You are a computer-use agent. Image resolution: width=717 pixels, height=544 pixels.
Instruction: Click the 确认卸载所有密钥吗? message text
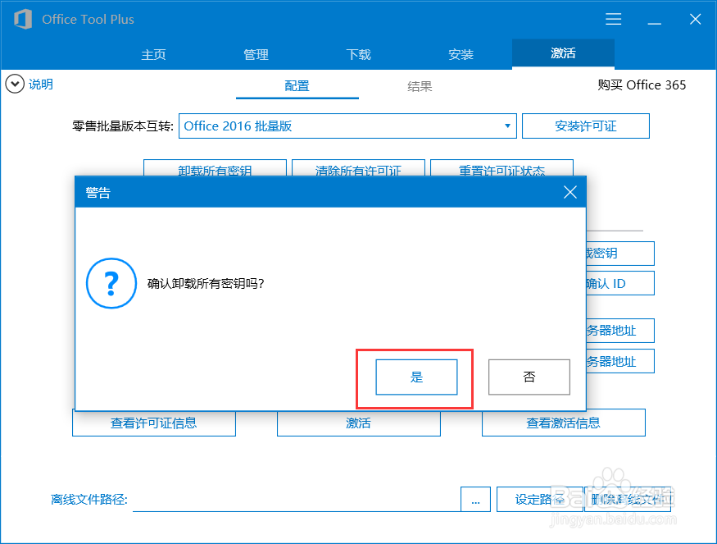pos(206,283)
